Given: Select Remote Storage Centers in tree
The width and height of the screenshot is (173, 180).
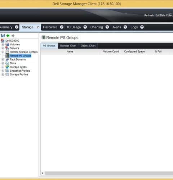Looking at the screenshot, I should point(24,52).
